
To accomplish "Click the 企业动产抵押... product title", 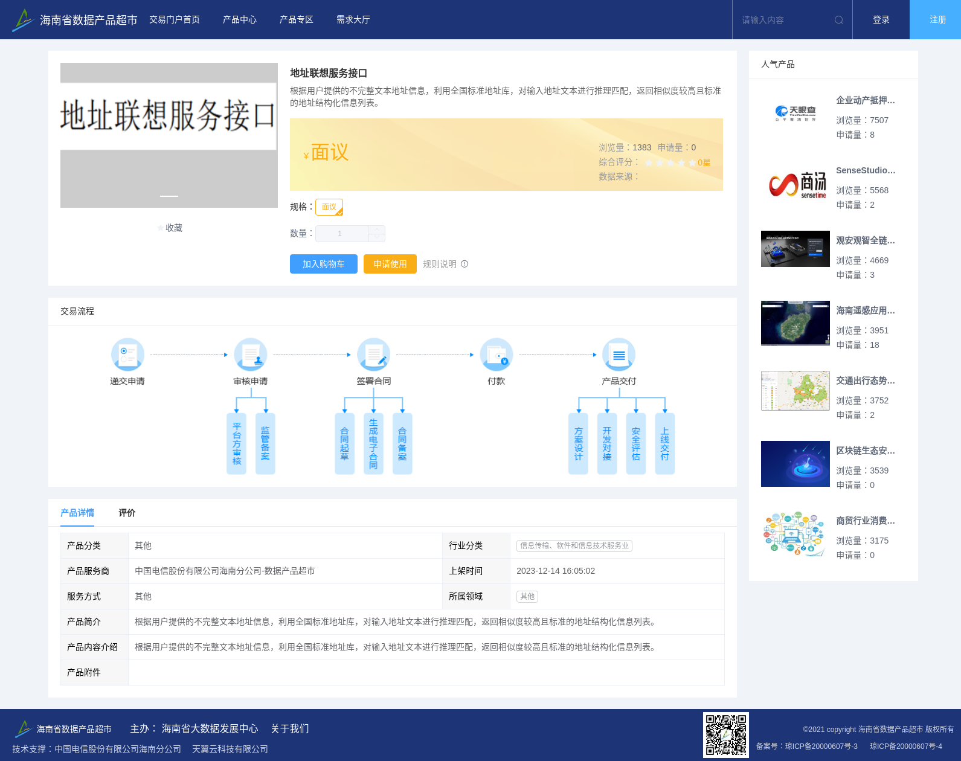I will [866, 100].
